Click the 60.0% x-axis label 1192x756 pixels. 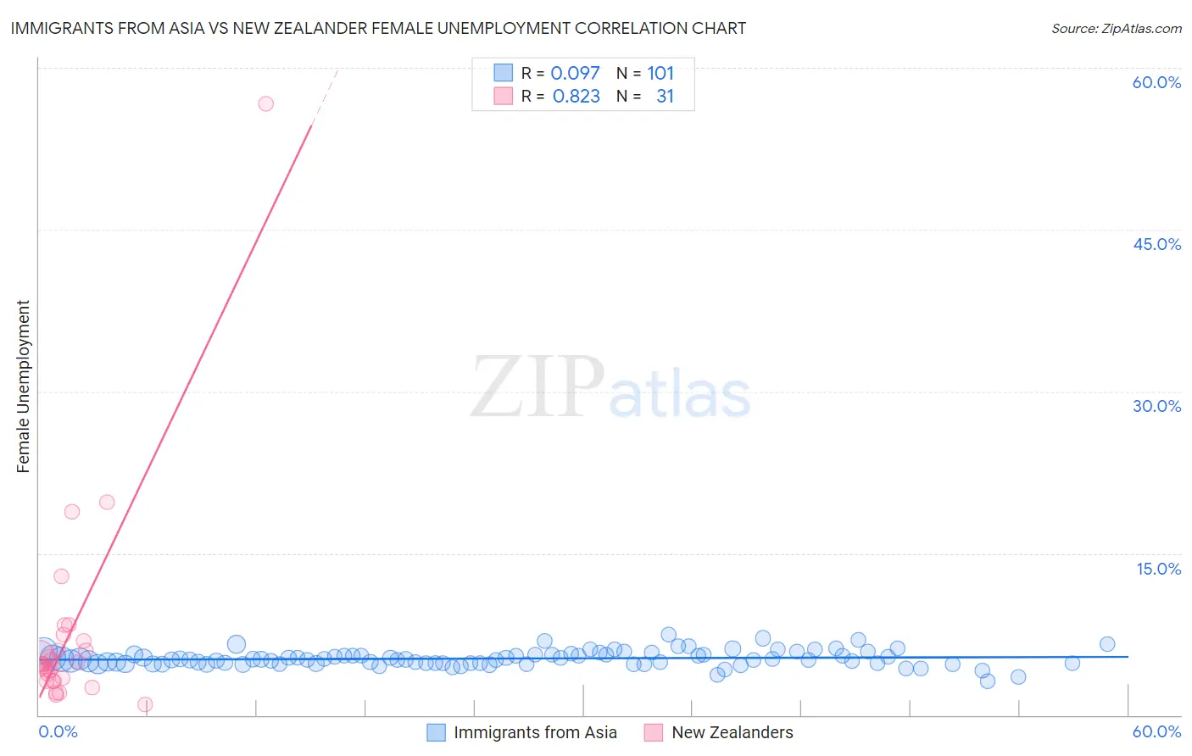point(1156,731)
